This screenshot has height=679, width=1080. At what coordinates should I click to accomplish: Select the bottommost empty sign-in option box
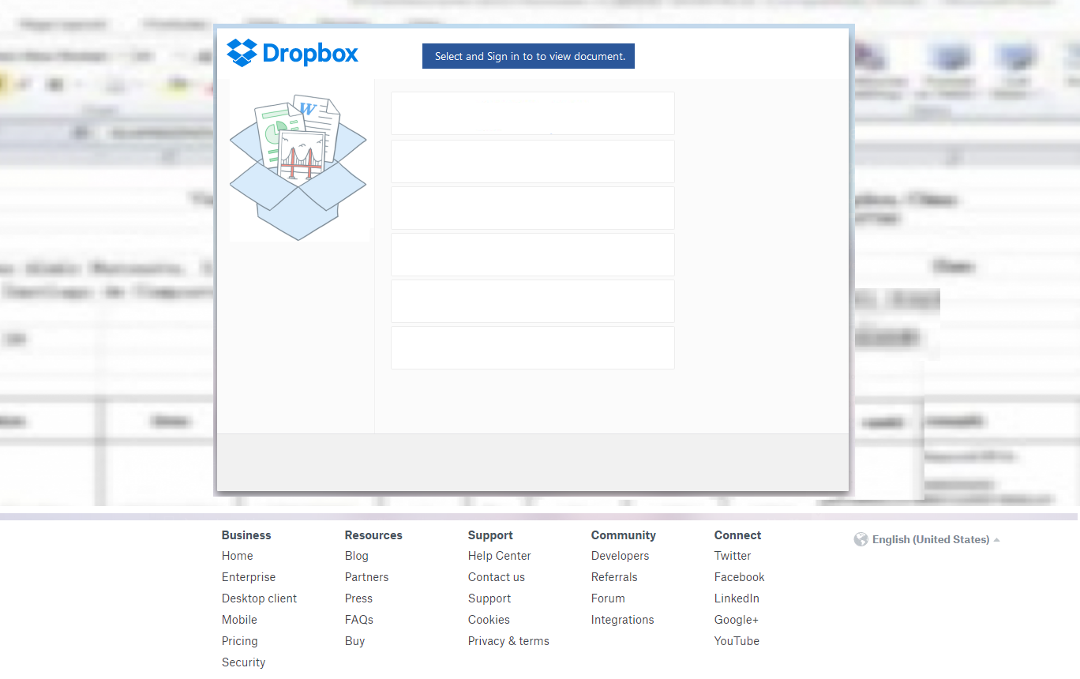tap(532, 347)
